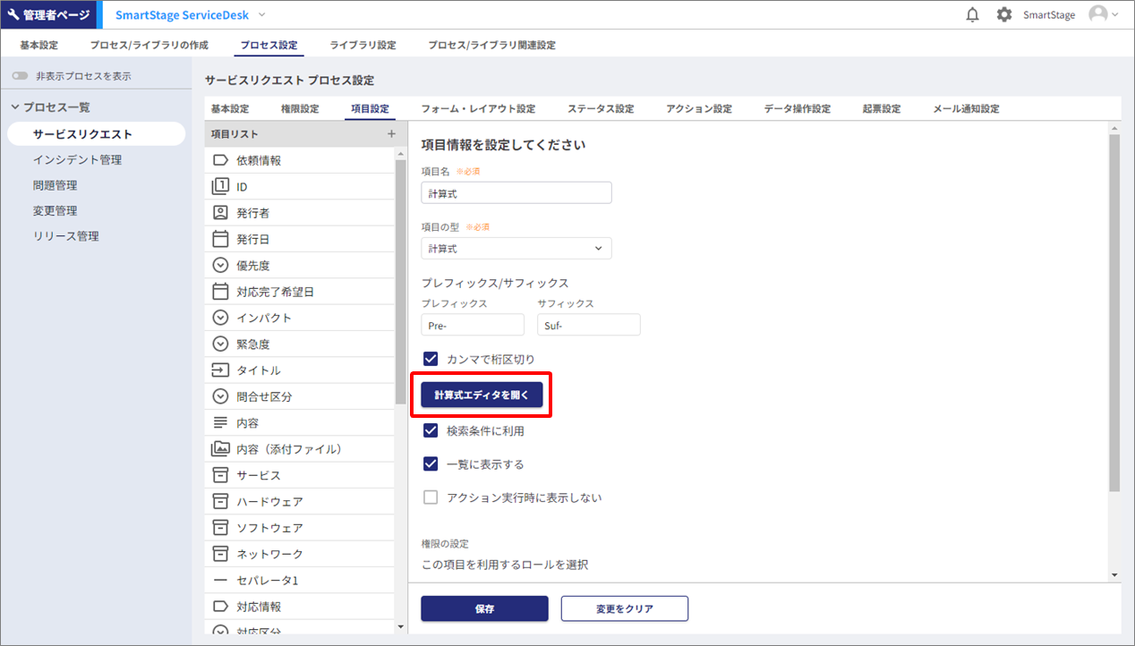Click the 計算式エディタを開く button
This screenshot has width=1135, height=646.
482,395
